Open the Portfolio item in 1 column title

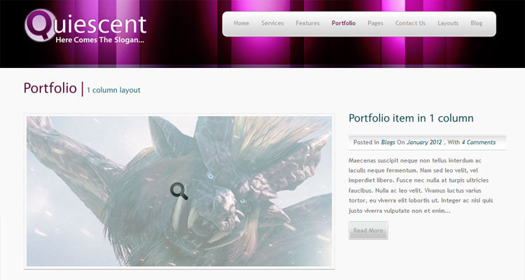click(x=411, y=118)
